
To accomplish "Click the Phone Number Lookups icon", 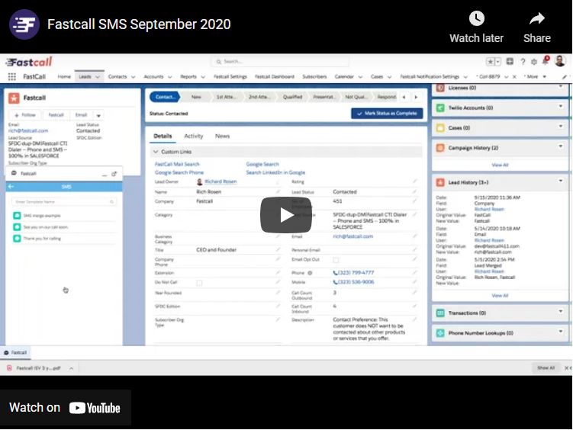I will pos(440,333).
